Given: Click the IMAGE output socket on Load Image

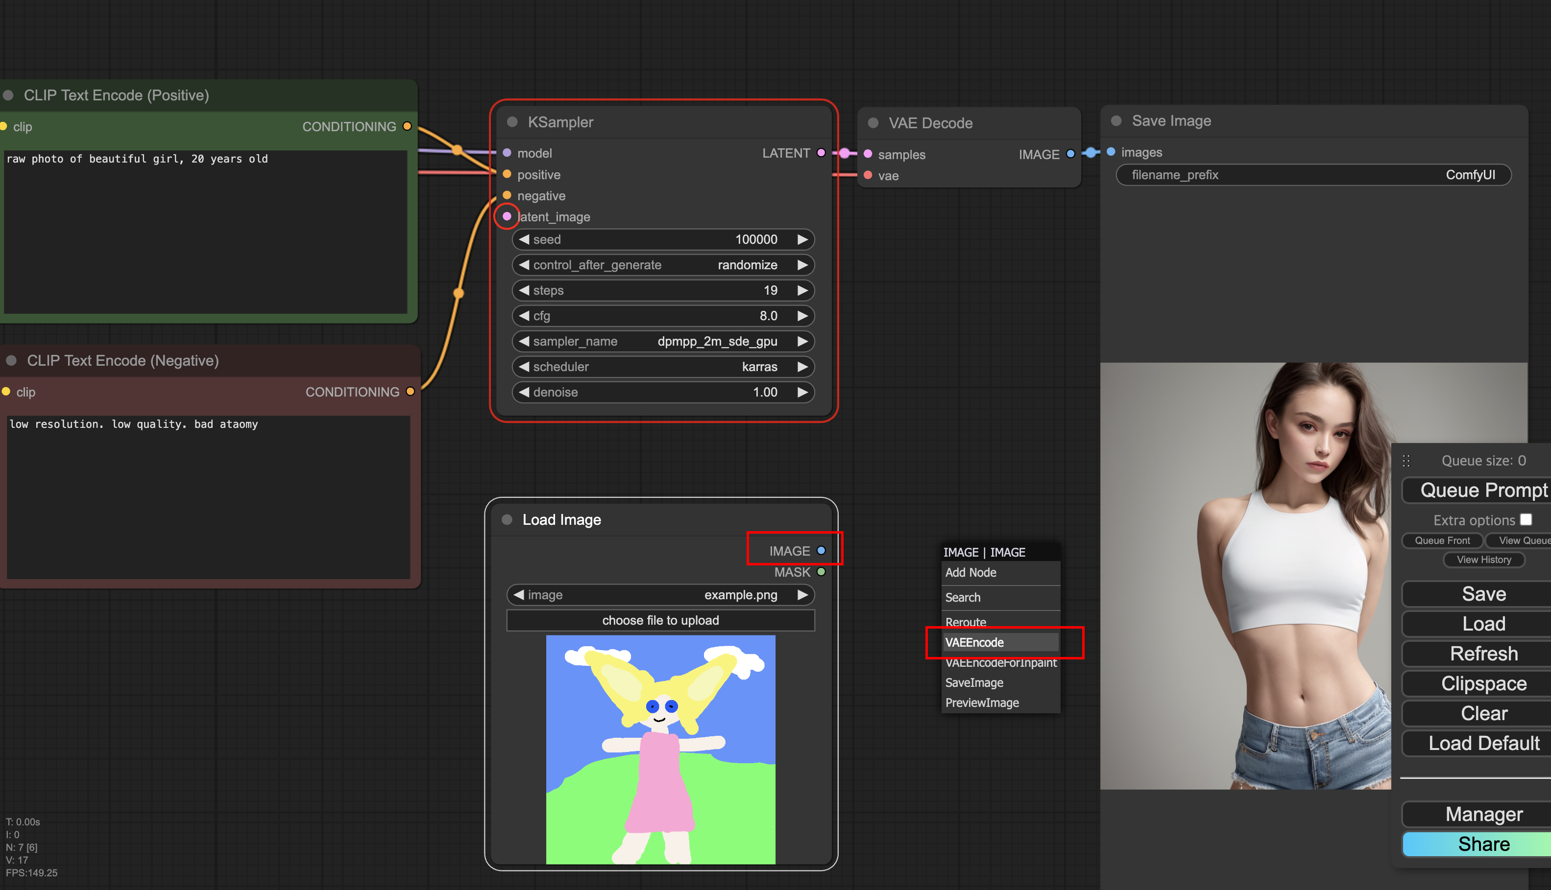Looking at the screenshot, I should (x=821, y=551).
